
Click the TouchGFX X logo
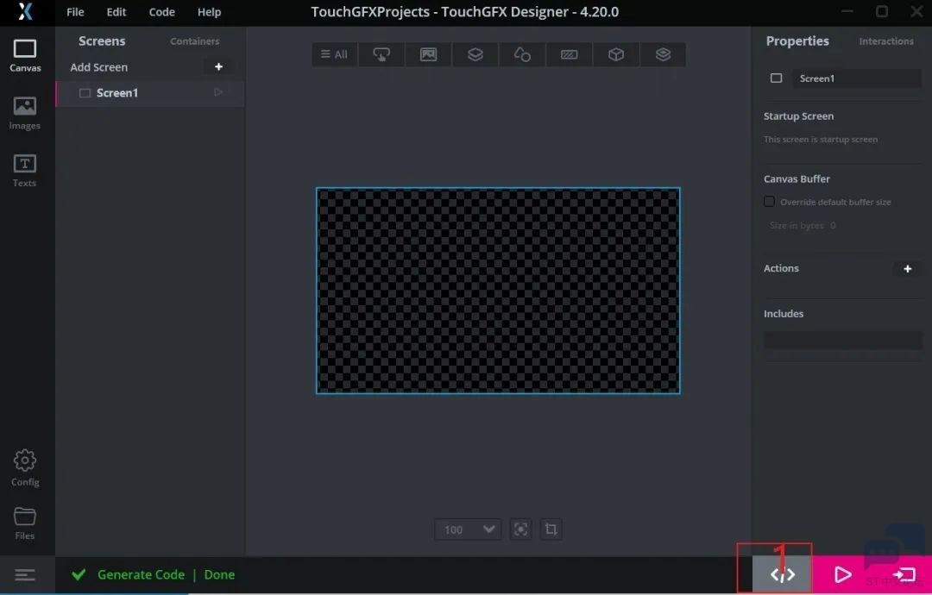pos(26,12)
